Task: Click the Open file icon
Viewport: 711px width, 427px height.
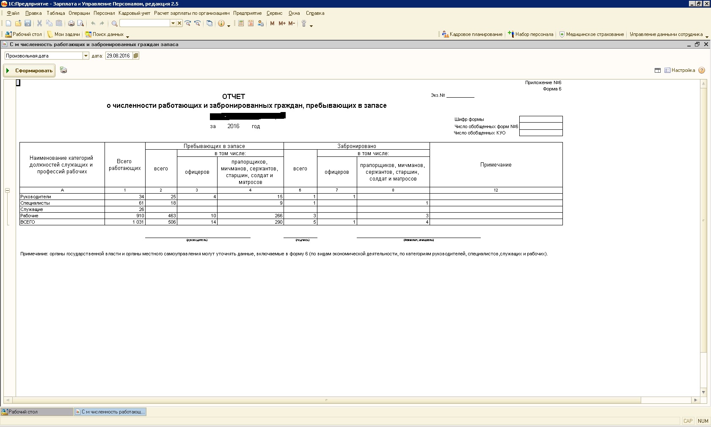Action: (x=18, y=24)
